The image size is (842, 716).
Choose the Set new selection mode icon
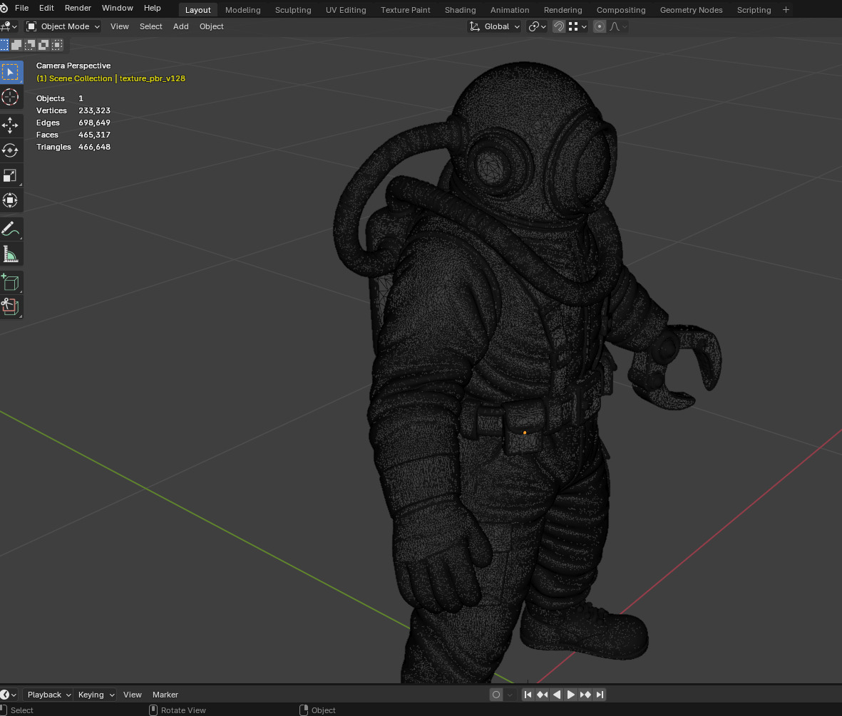(x=4, y=45)
